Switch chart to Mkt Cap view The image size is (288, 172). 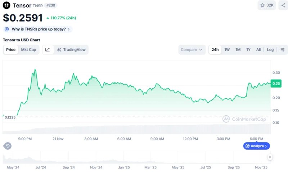(28, 50)
